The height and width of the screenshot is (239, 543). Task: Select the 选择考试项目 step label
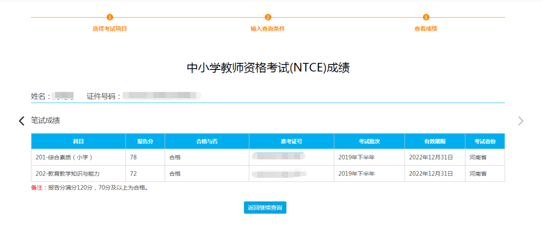(x=110, y=29)
